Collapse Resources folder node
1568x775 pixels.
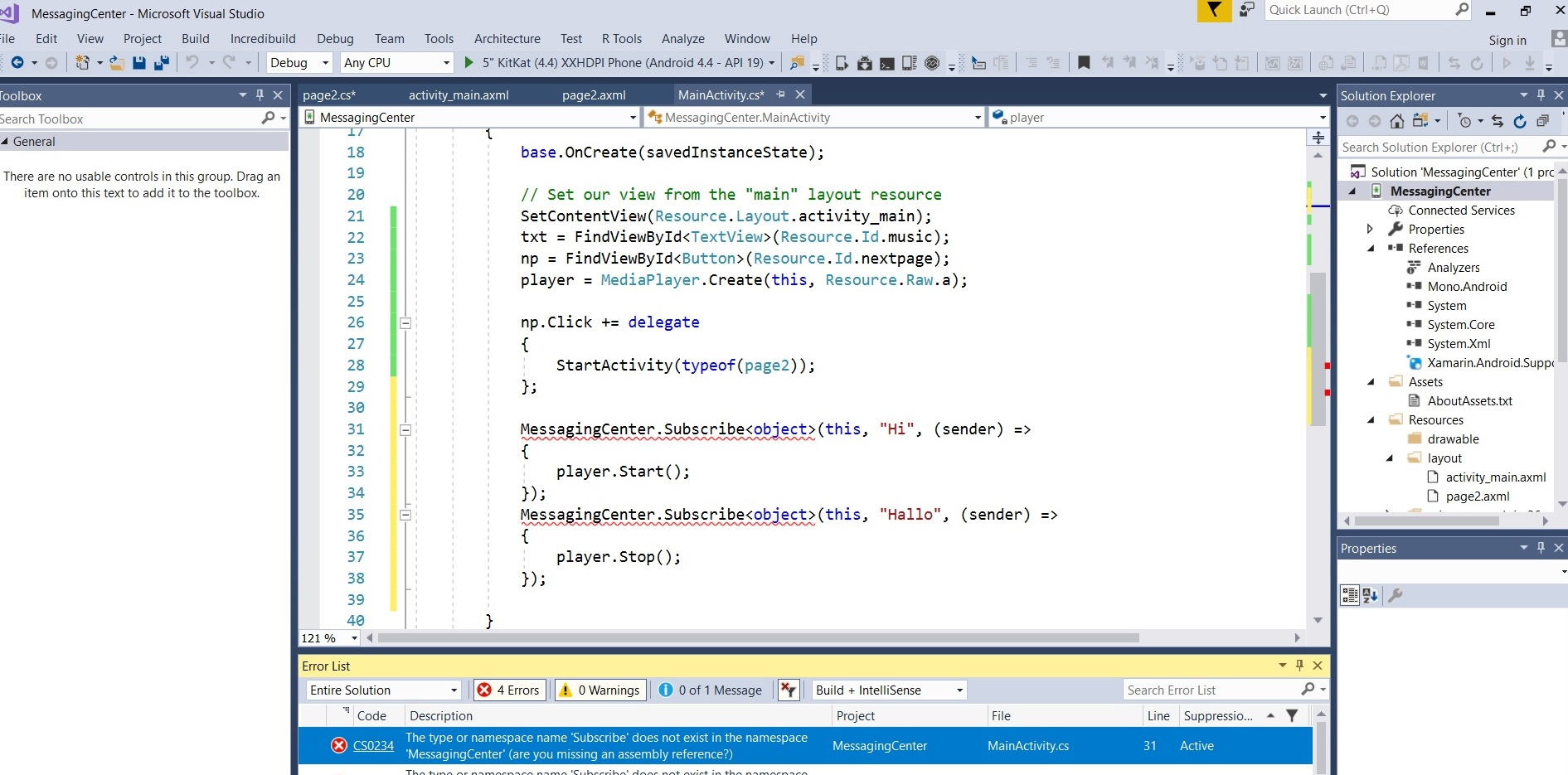[1370, 419]
